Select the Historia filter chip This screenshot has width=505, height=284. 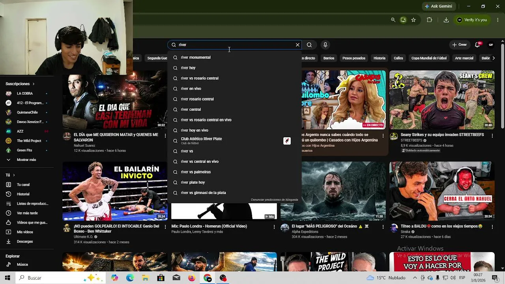pos(380,58)
